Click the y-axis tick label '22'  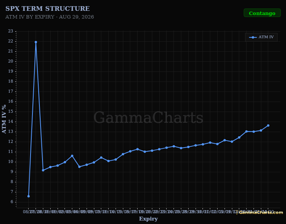(x=11, y=41)
